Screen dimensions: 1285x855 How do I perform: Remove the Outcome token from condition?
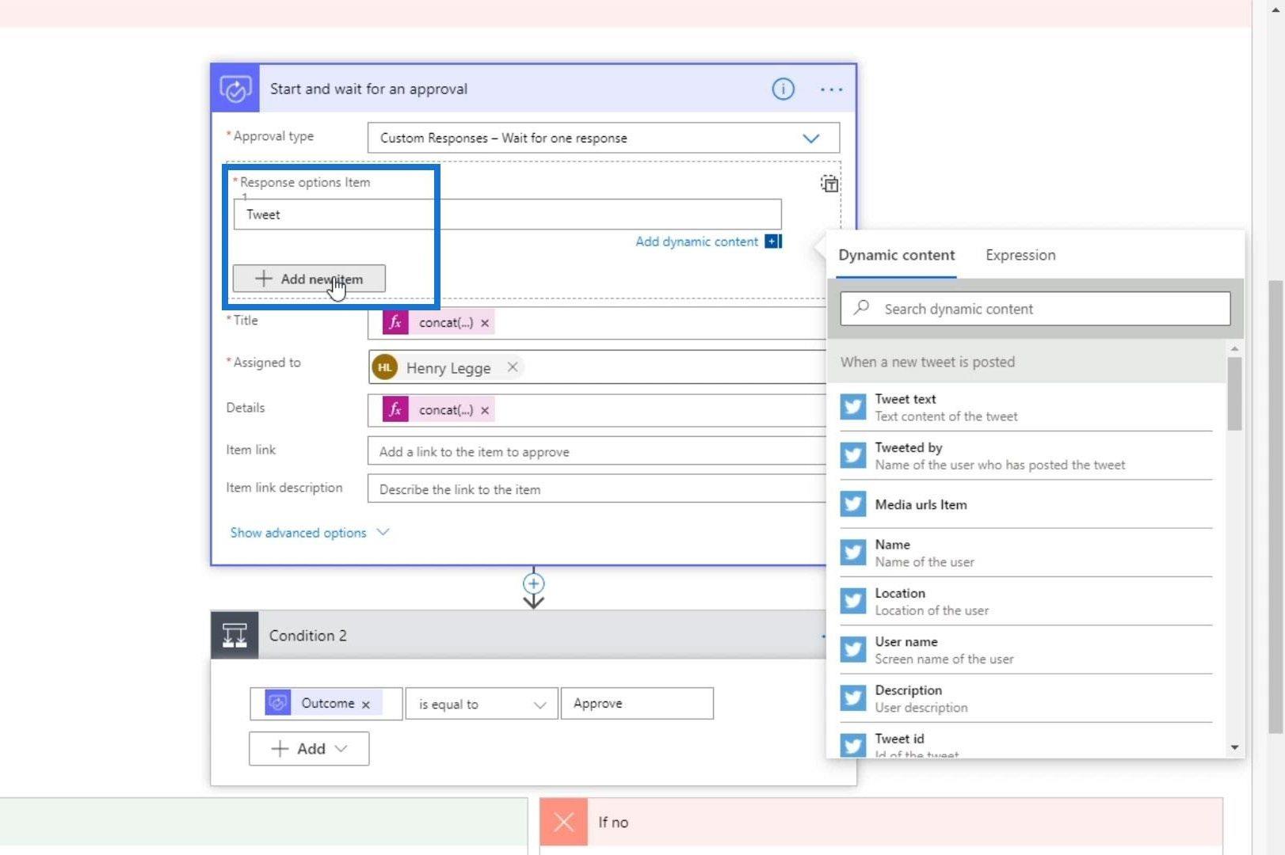[366, 705]
